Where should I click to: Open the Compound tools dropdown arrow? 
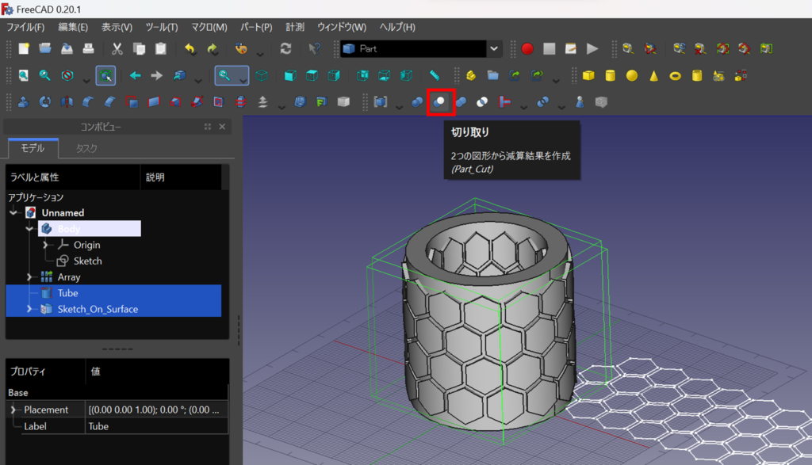(399, 106)
